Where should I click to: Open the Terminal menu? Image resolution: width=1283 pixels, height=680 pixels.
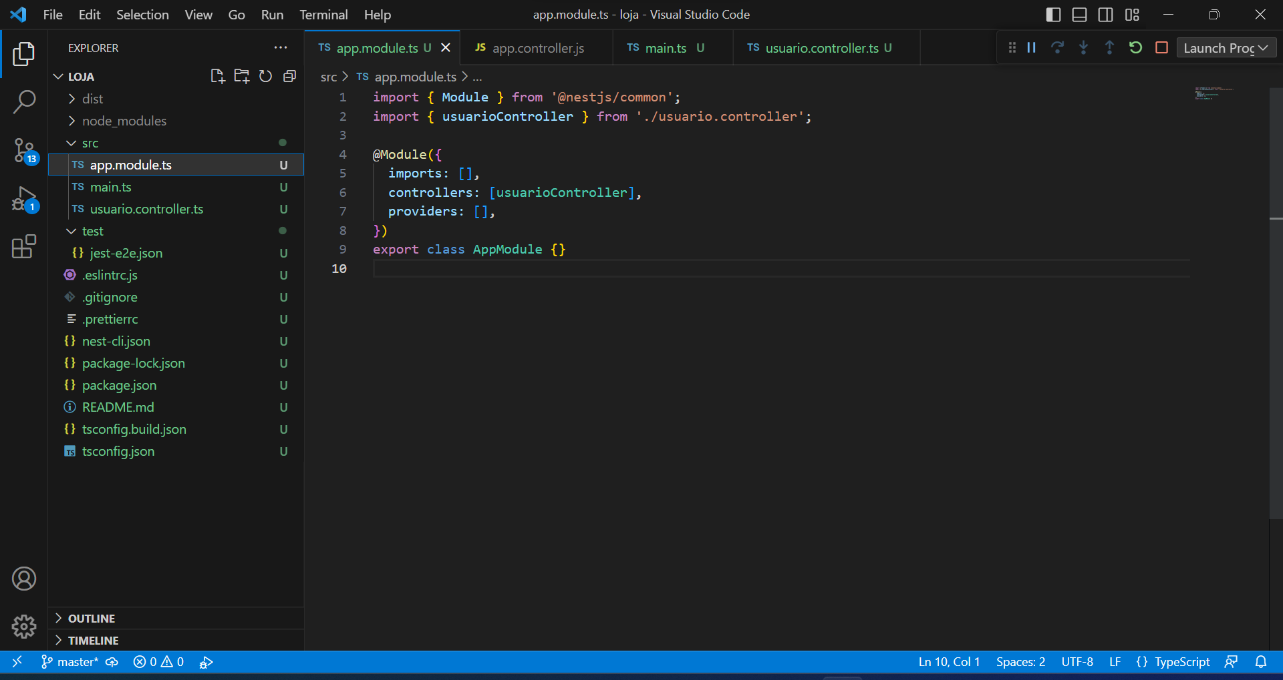323,15
